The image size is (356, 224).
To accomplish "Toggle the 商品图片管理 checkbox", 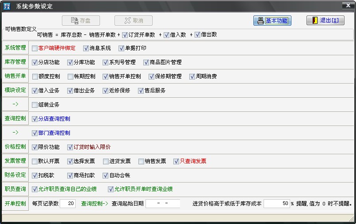I will [x=146, y=62].
